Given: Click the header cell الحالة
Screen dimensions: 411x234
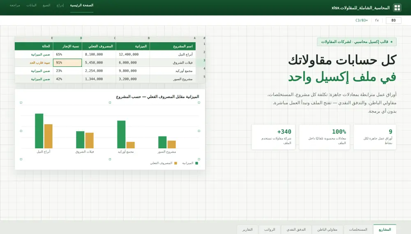Looking at the screenshot, I should point(34,46).
